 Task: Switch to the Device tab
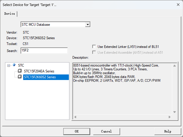coord(10,14)
